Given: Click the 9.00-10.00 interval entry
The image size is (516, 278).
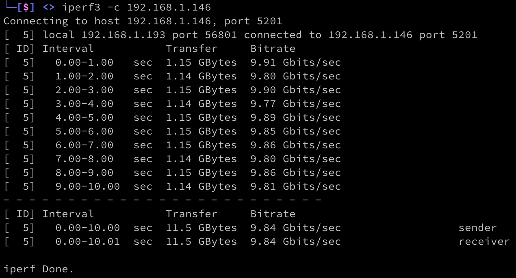Looking at the screenshot, I should [88, 186].
